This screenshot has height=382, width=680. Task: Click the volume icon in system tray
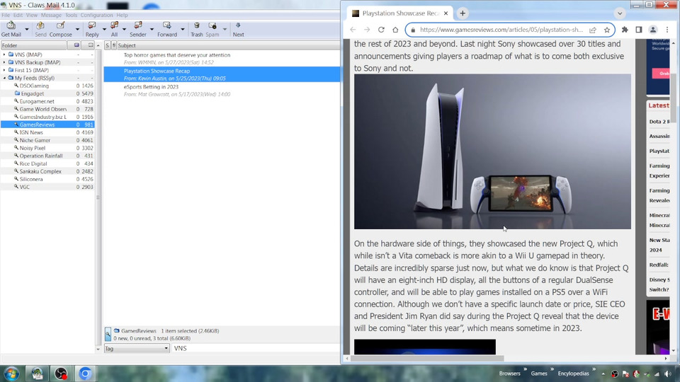[667, 374]
